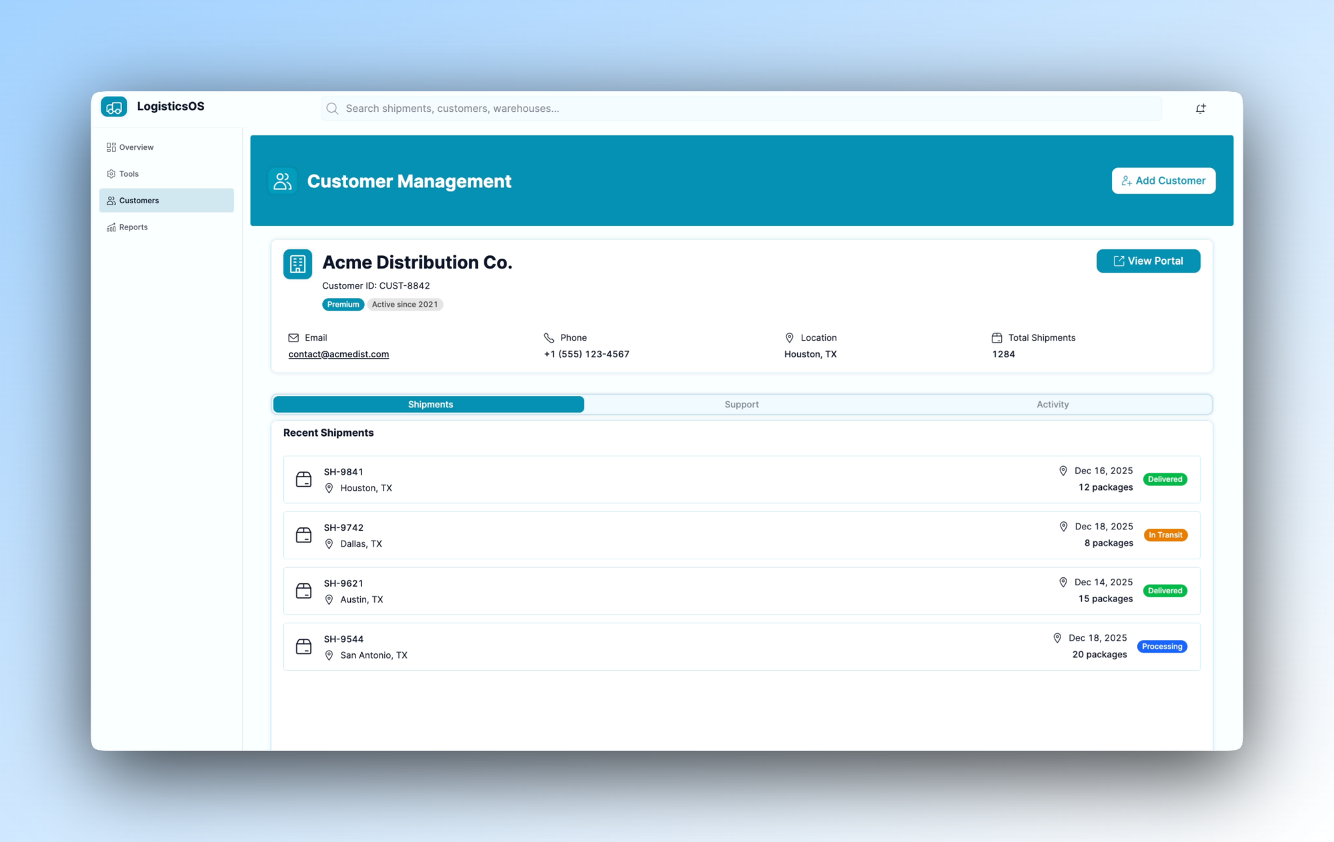Select the Customers icon in the sidebar
1334x842 pixels.
point(111,200)
